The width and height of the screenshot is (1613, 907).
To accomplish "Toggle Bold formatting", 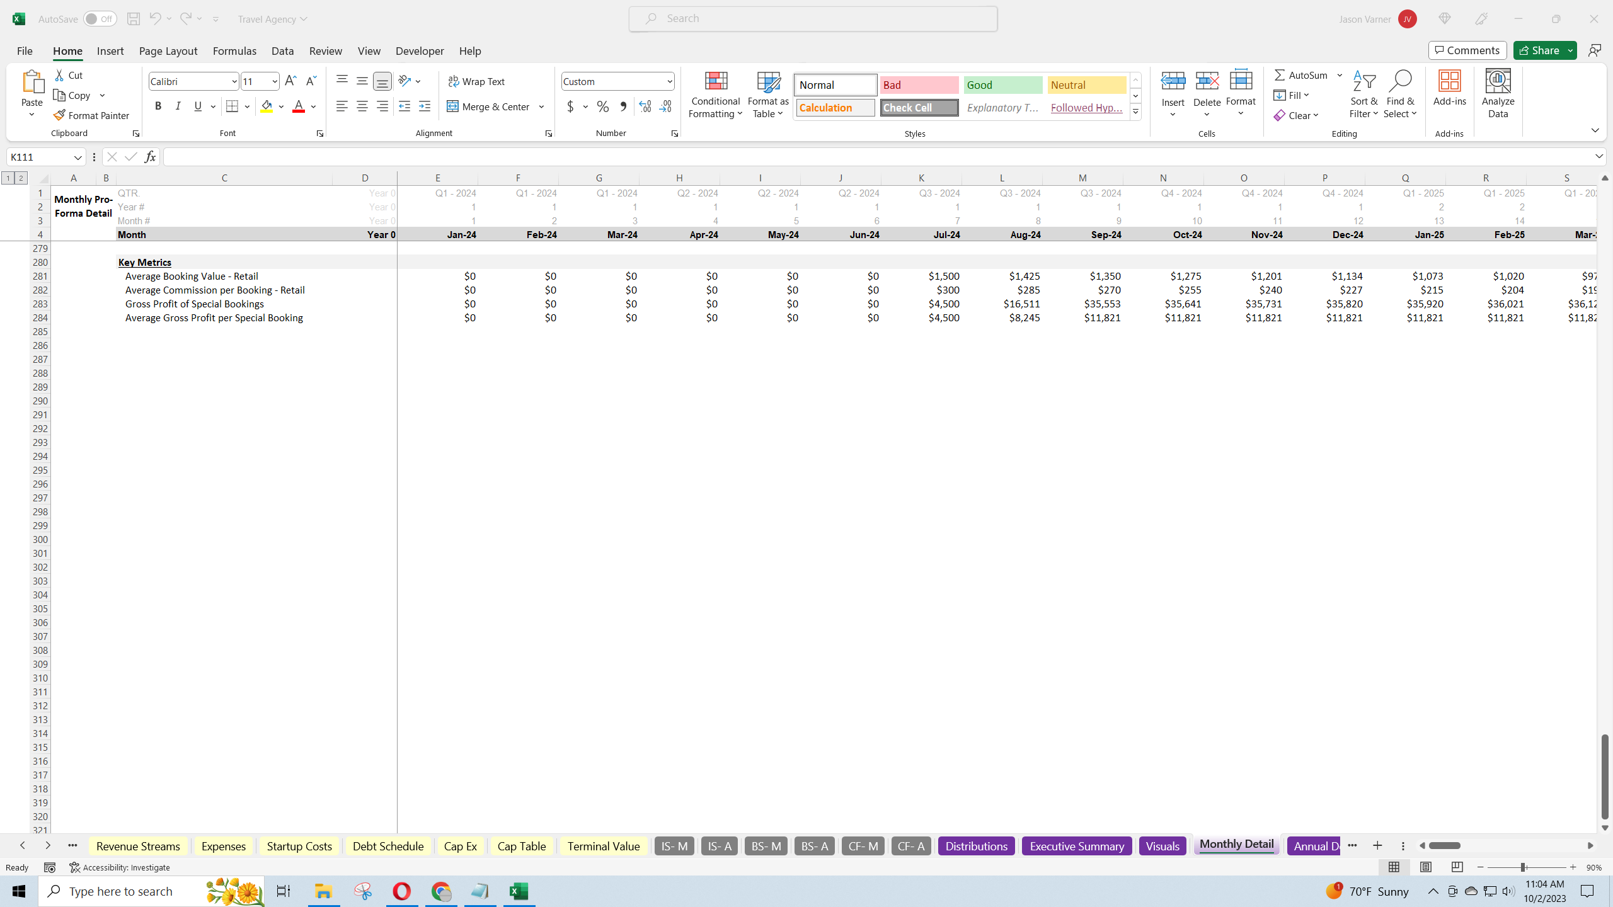I will [158, 106].
